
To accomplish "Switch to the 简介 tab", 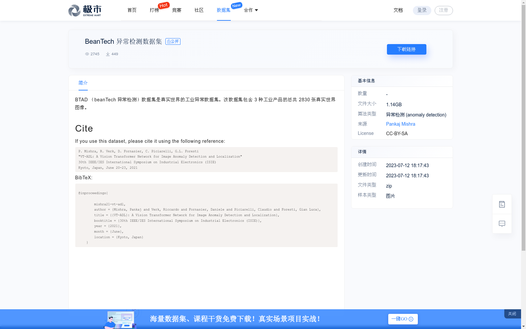I will point(83,83).
